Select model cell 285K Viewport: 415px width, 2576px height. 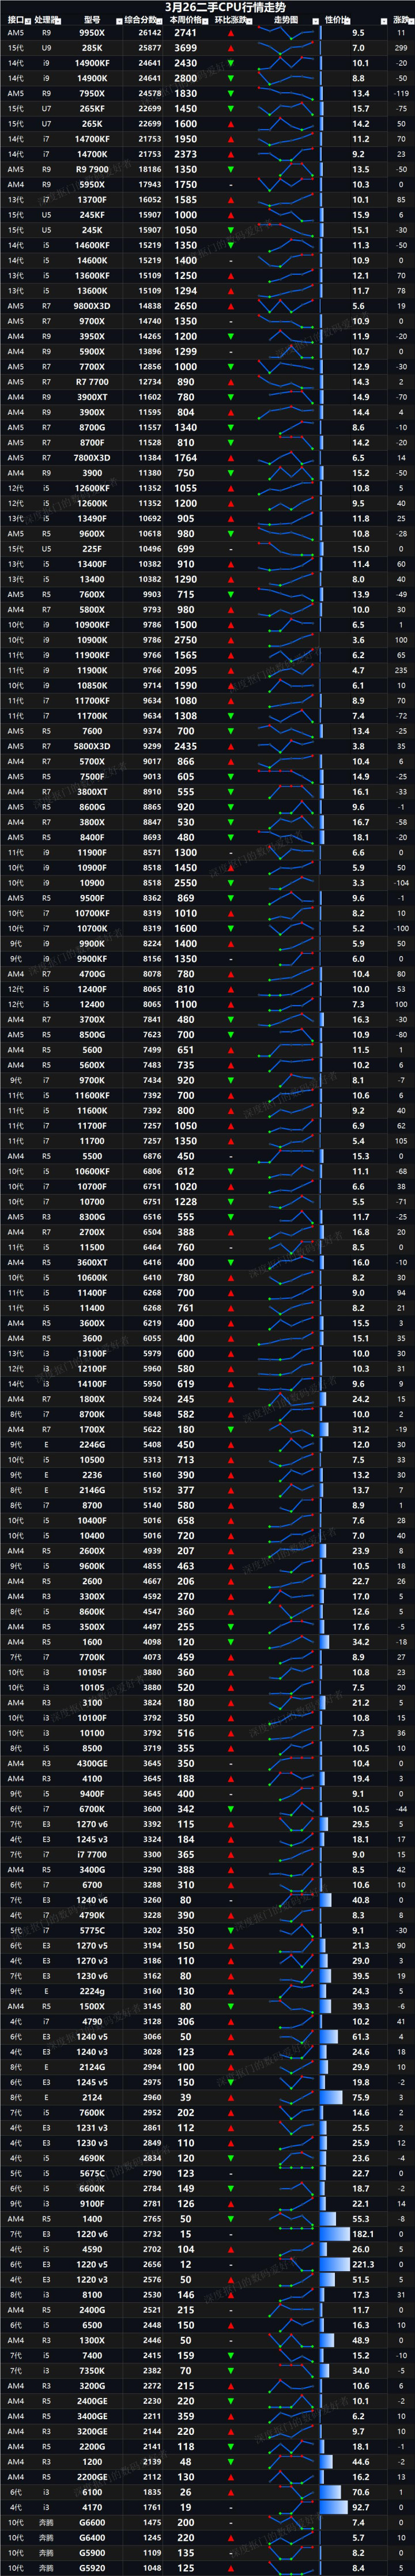pos(92,48)
